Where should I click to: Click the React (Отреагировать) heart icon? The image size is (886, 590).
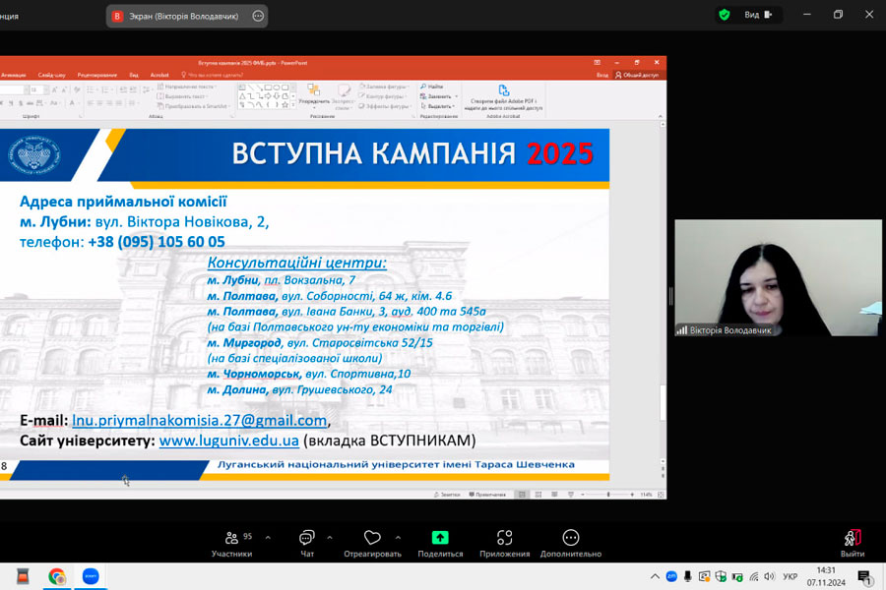[x=372, y=541]
